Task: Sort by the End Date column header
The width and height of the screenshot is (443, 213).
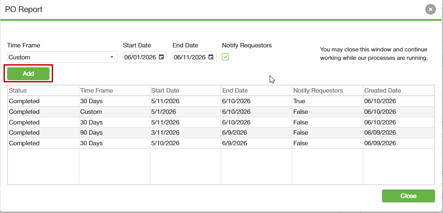Action: (256, 90)
